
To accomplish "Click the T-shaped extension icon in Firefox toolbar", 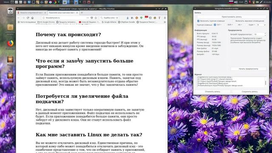I will [x=159, y=18].
